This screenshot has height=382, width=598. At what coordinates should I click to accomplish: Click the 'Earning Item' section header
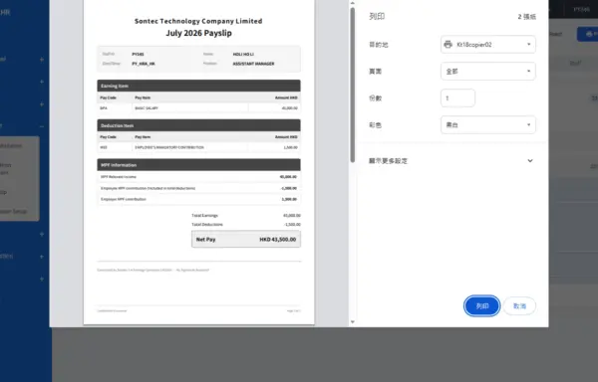pyautogui.click(x=198, y=86)
